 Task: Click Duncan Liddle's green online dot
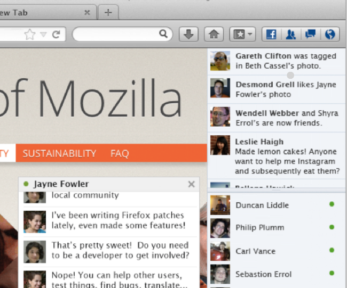point(332,204)
